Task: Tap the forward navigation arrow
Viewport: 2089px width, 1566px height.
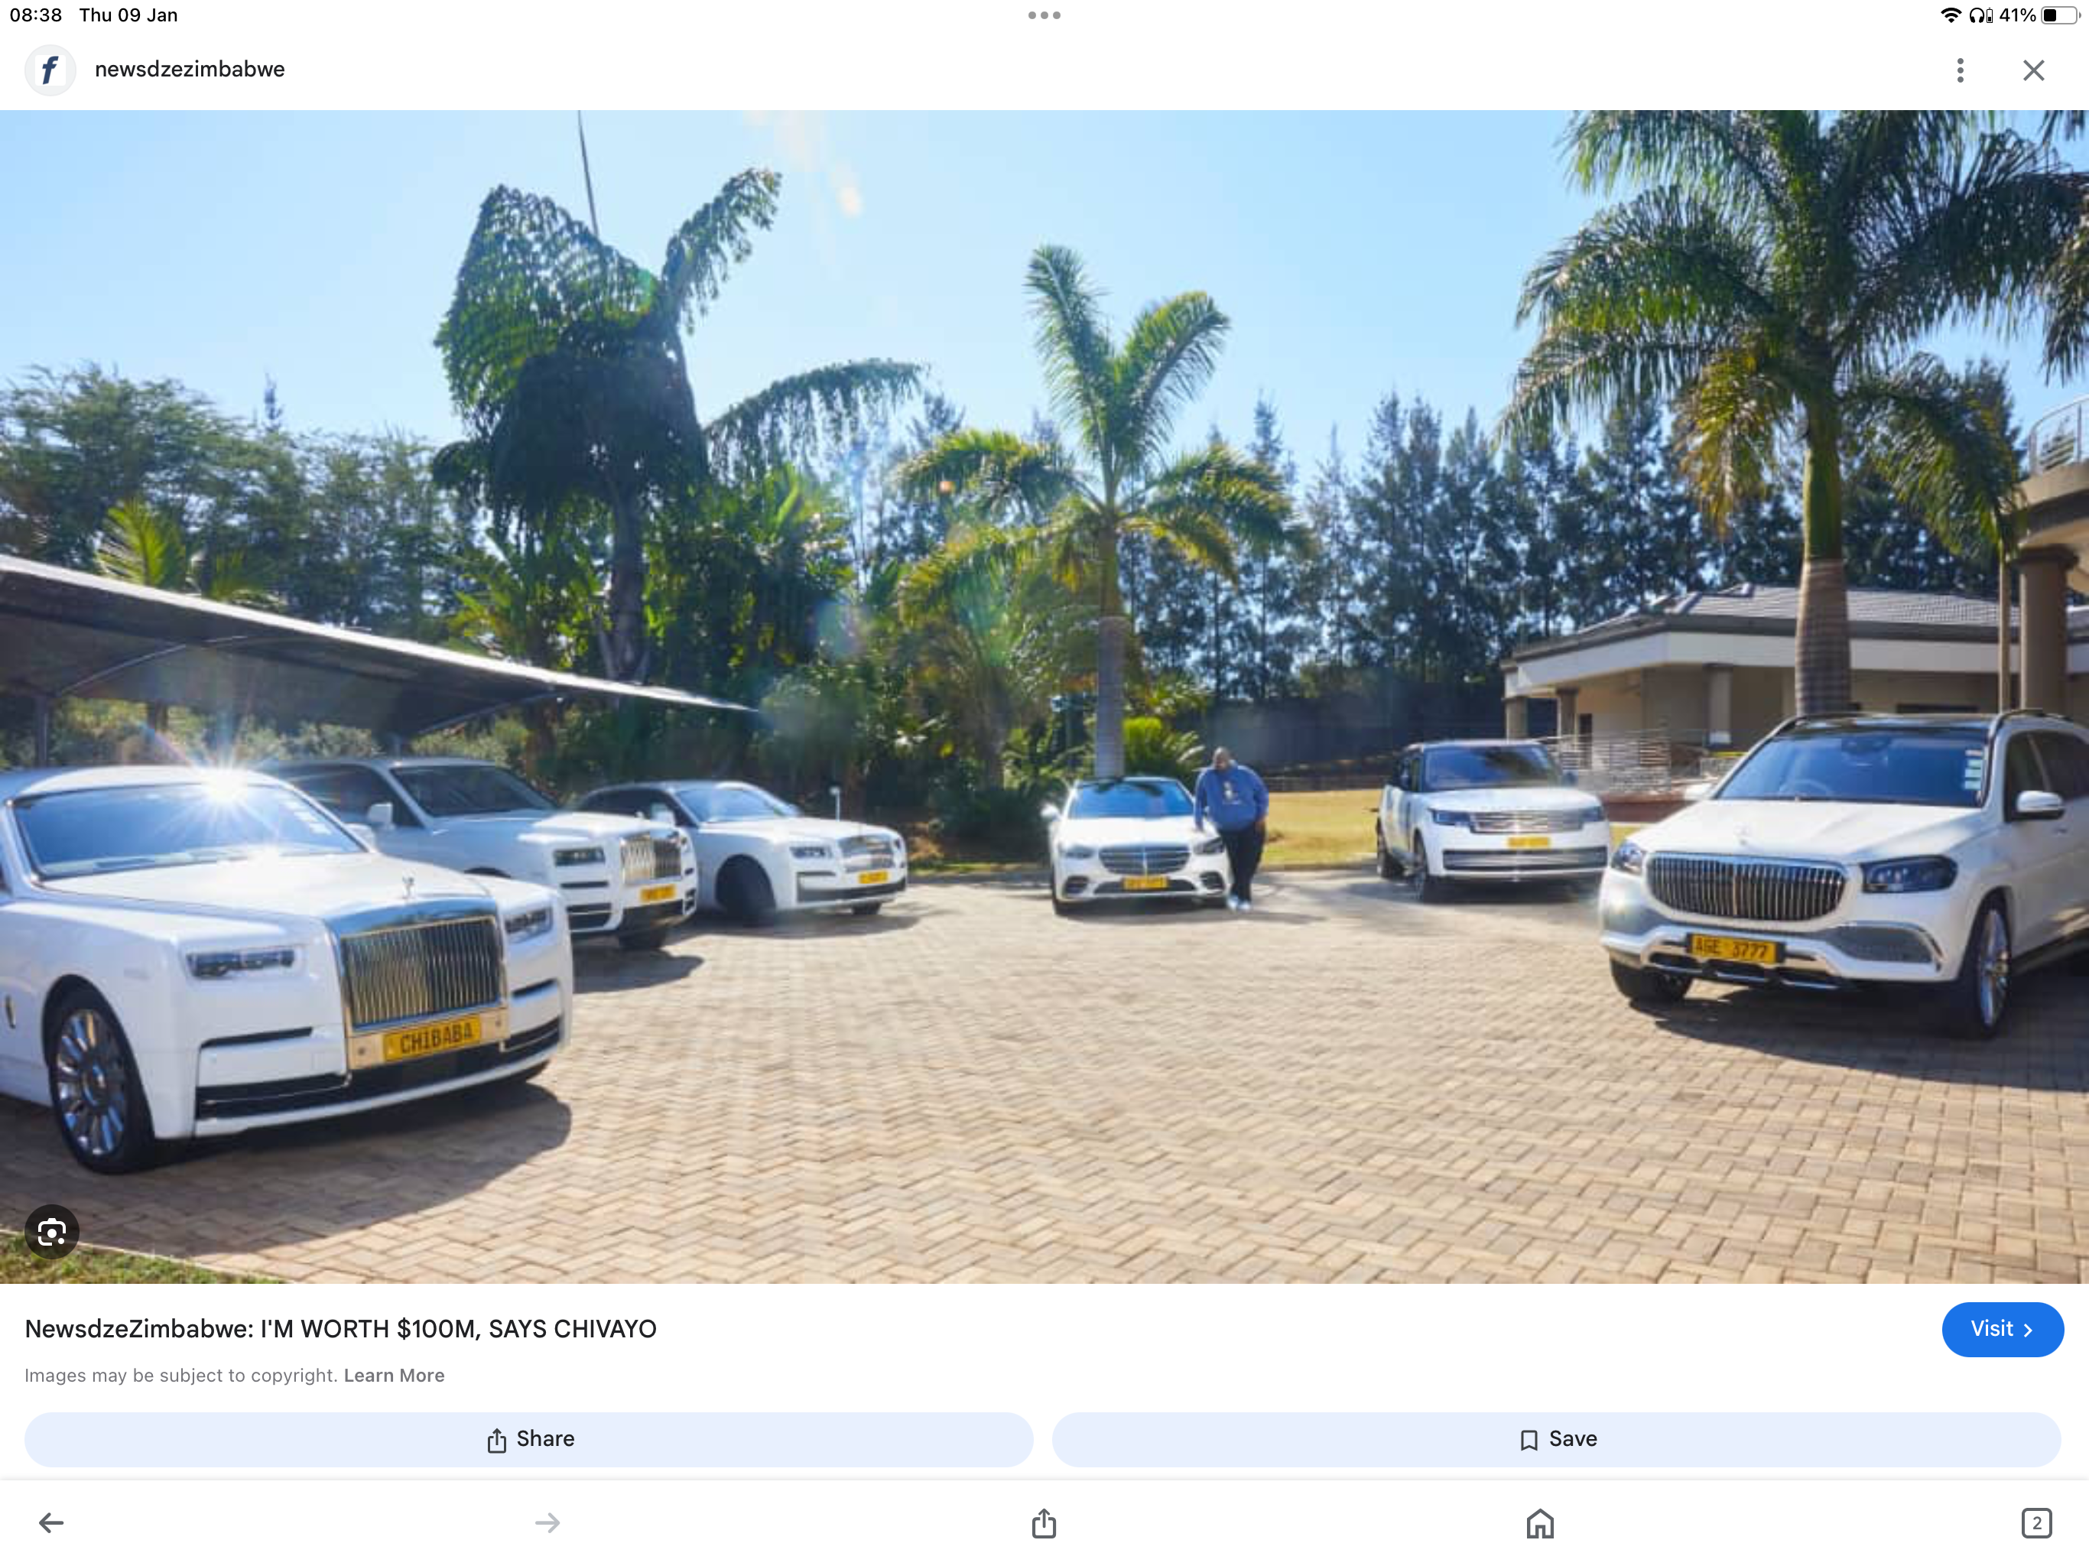Action: click(x=547, y=1522)
